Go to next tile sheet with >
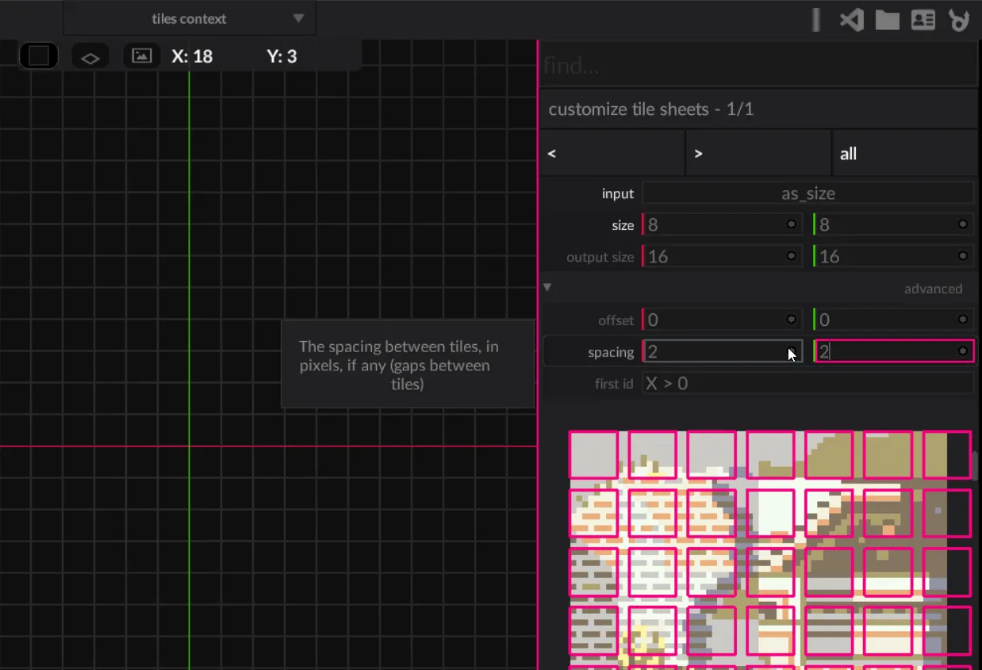 click(758, 153)
